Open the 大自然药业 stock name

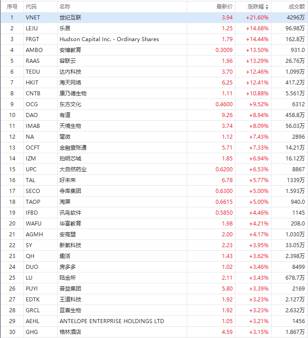pyautogui.click(x=73, y=169)
